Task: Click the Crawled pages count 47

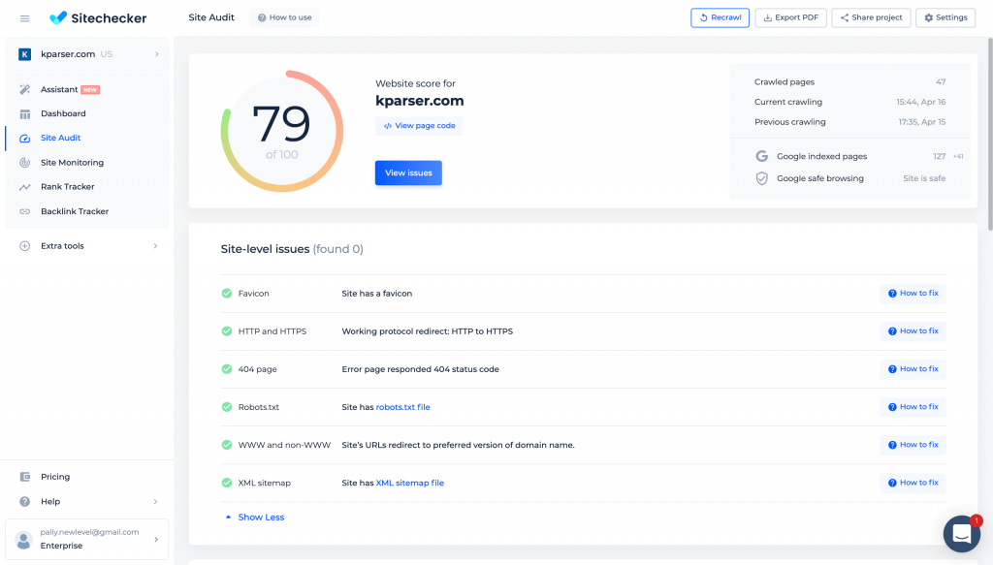Action: (x=941, y=82)
